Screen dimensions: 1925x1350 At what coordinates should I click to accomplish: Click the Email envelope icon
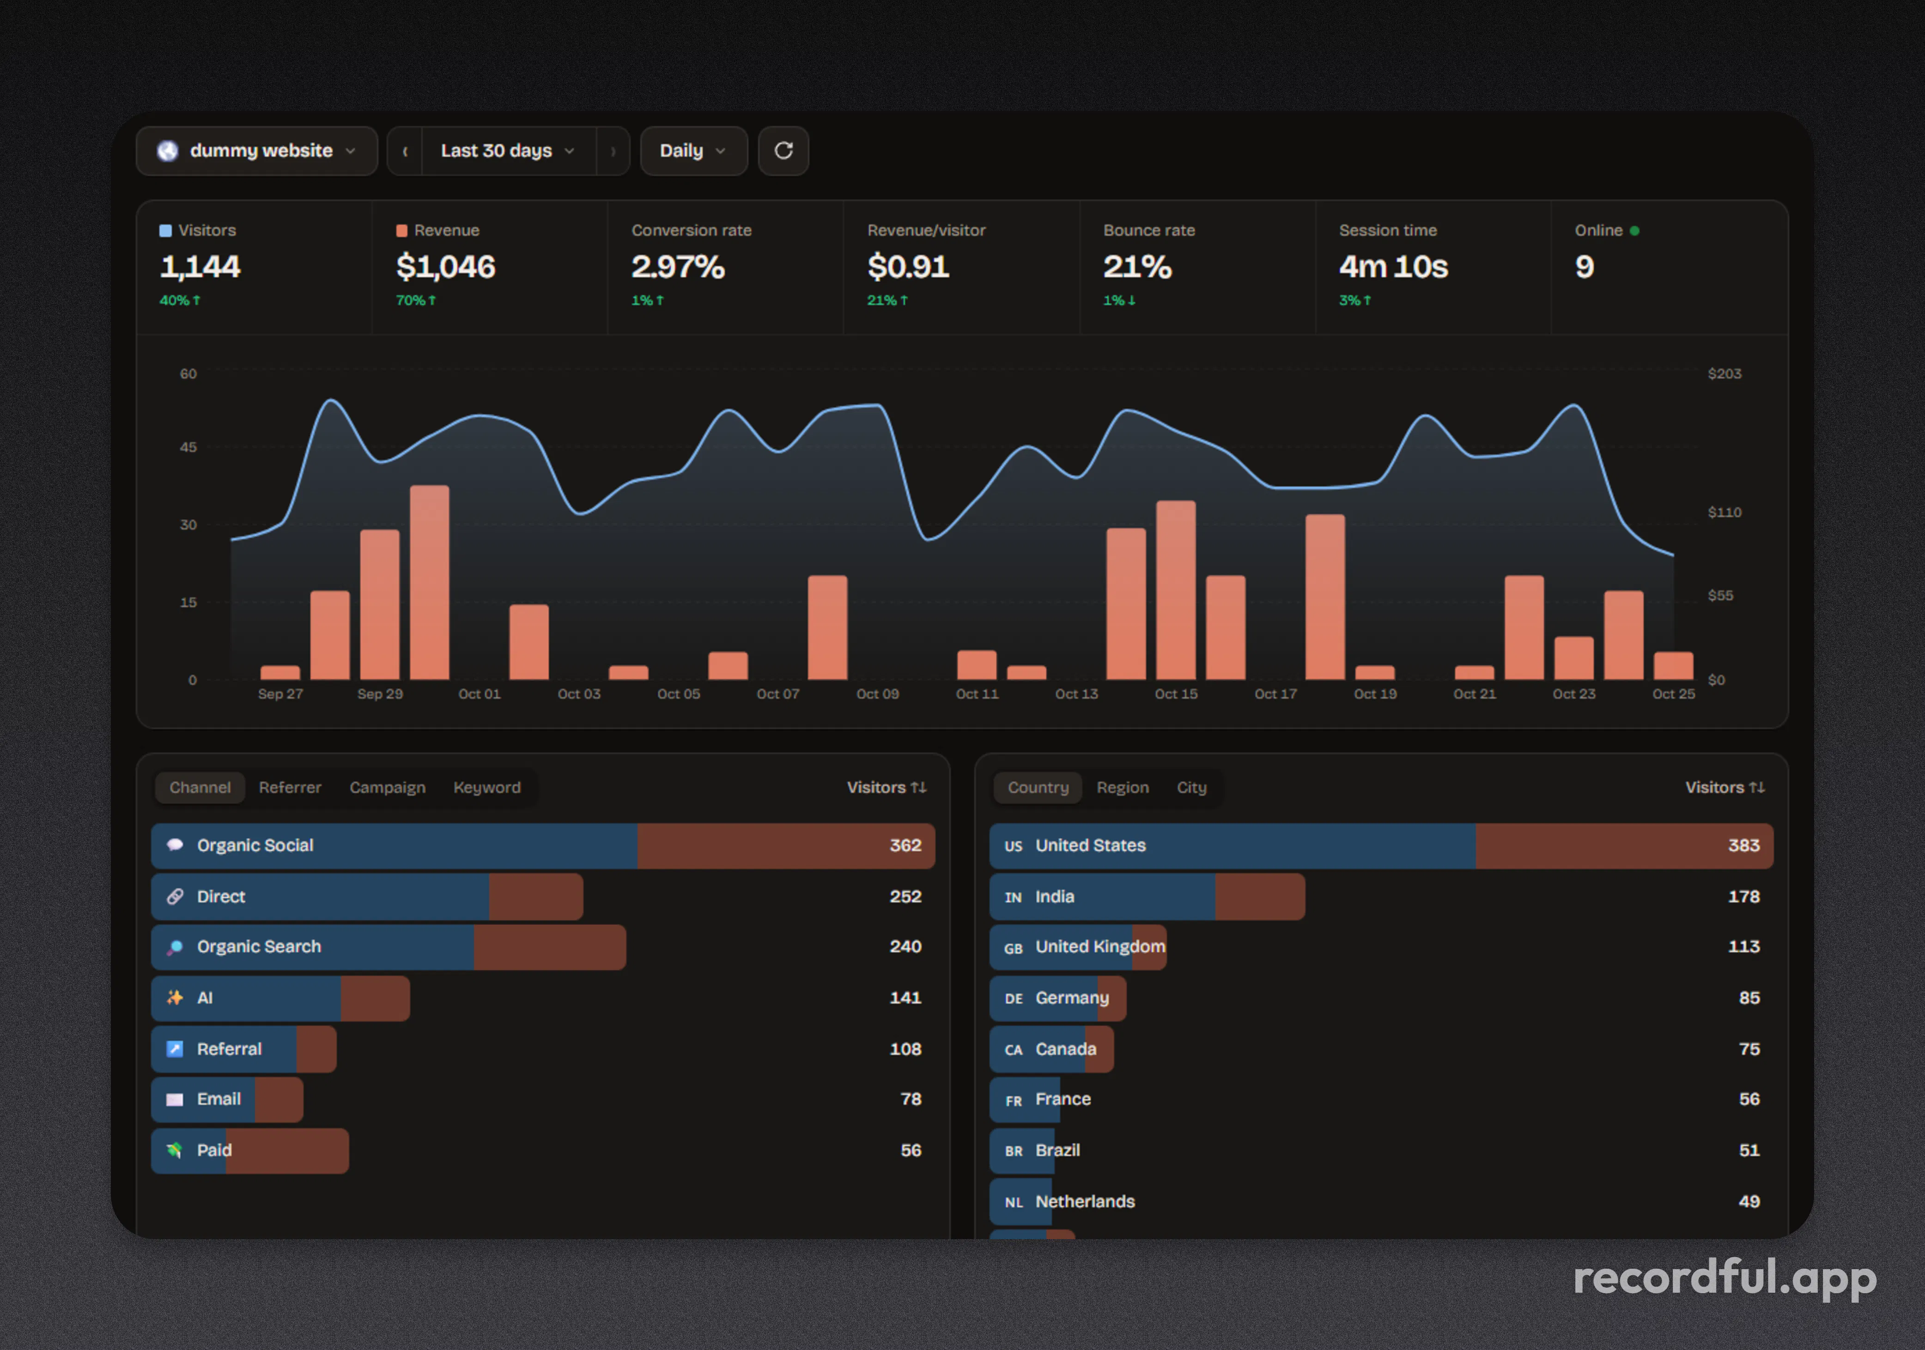click(x=174, y=1099)
